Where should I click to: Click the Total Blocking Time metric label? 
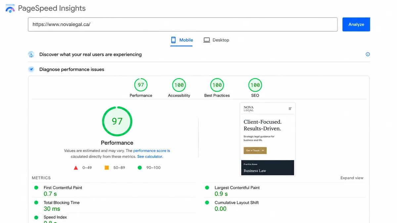62,203
